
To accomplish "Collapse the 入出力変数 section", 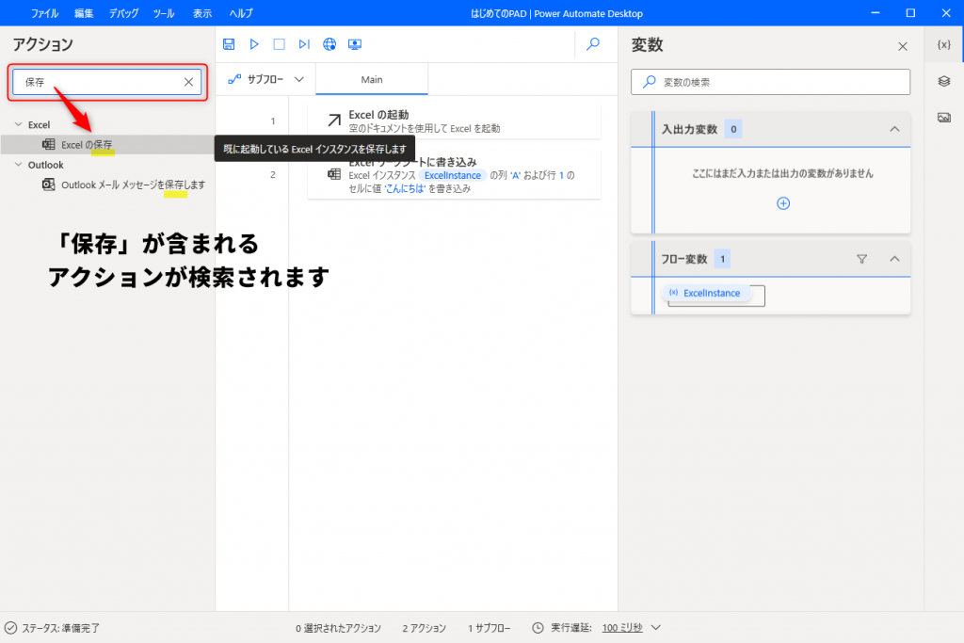I will (x=894, y=129).
